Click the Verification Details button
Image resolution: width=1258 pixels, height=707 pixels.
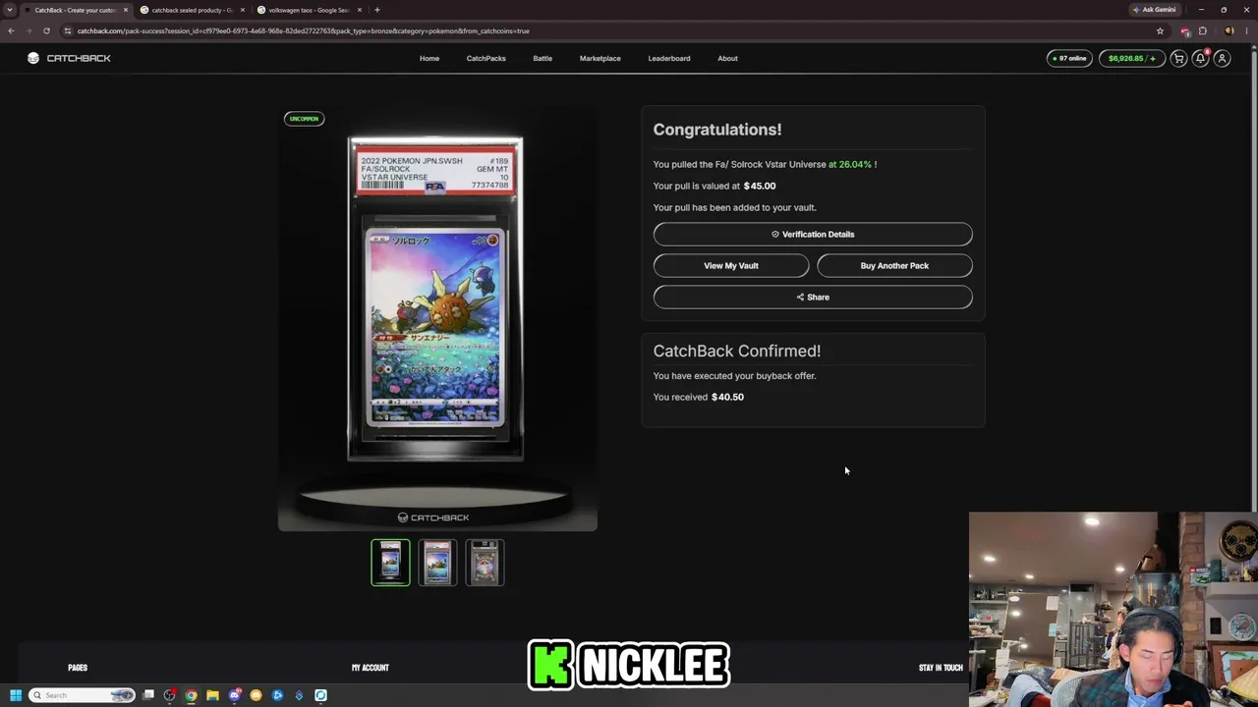813,234
